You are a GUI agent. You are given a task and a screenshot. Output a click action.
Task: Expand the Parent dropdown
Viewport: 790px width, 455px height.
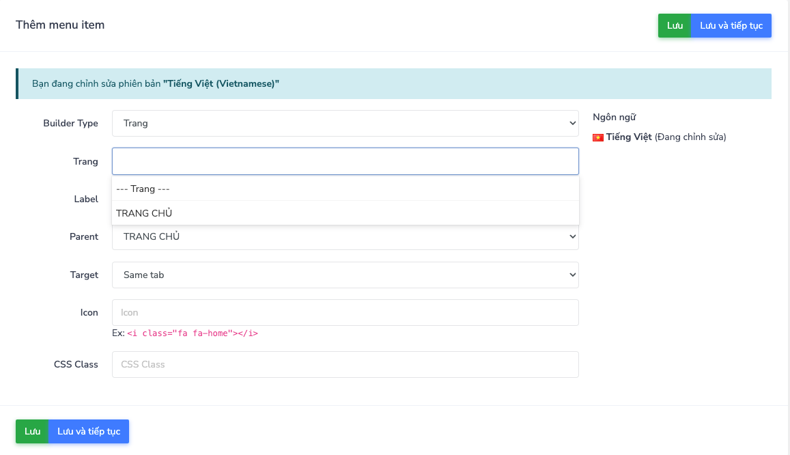click(x=345, y=237)
